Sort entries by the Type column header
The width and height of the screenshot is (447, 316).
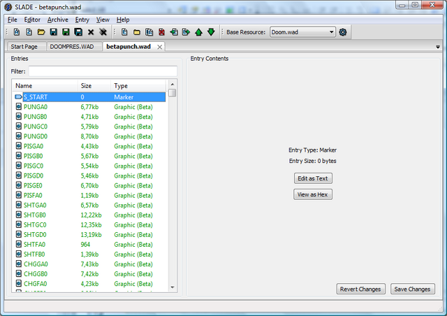click(138, 85)
